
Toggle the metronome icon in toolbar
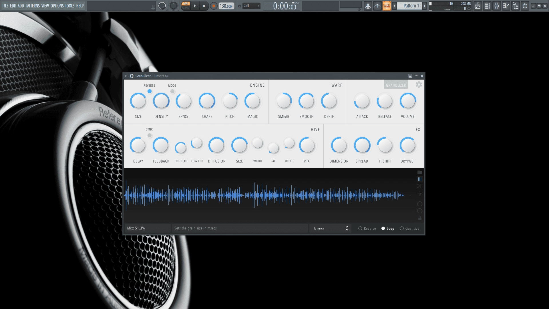(x=368, y=6)
